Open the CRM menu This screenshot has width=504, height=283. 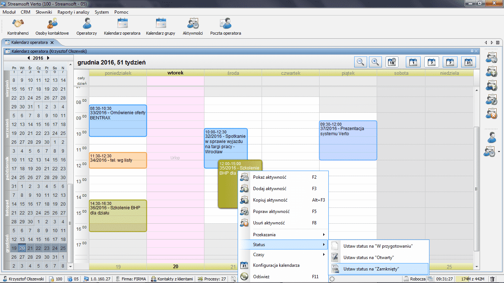tap(25, 12)
